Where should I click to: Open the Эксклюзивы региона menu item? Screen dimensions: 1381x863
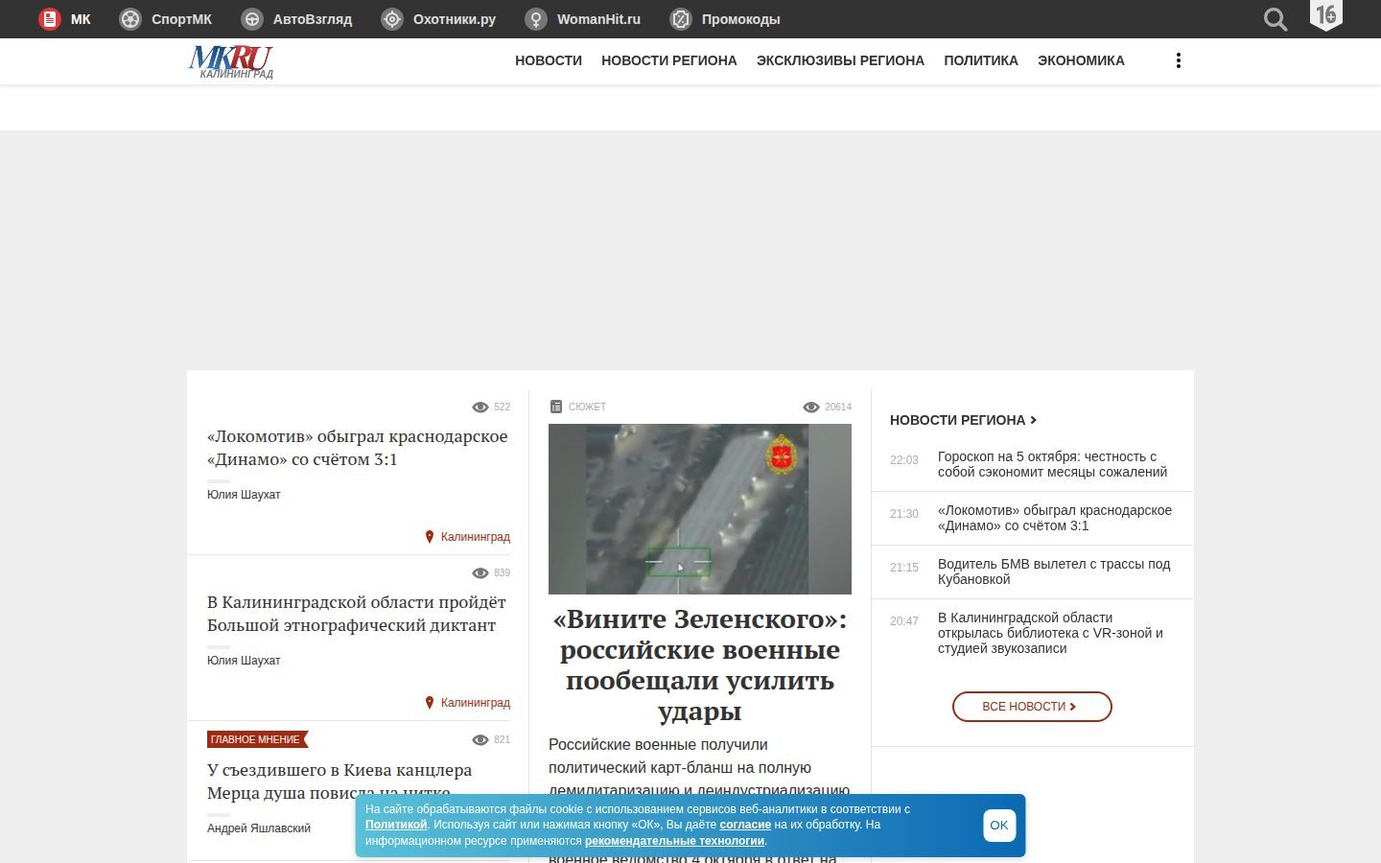pyautogui.click(x=840, y=60)
